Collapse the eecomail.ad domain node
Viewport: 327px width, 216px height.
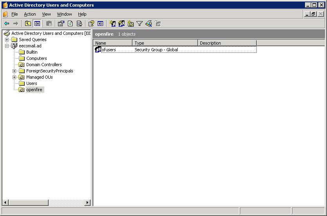(7, 46)
